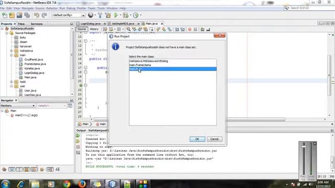Image resolution: width=335 pixels, height=188 pixels.
Task: Click the Profile Project toolbar icon
Action: (x=136, y=15)
